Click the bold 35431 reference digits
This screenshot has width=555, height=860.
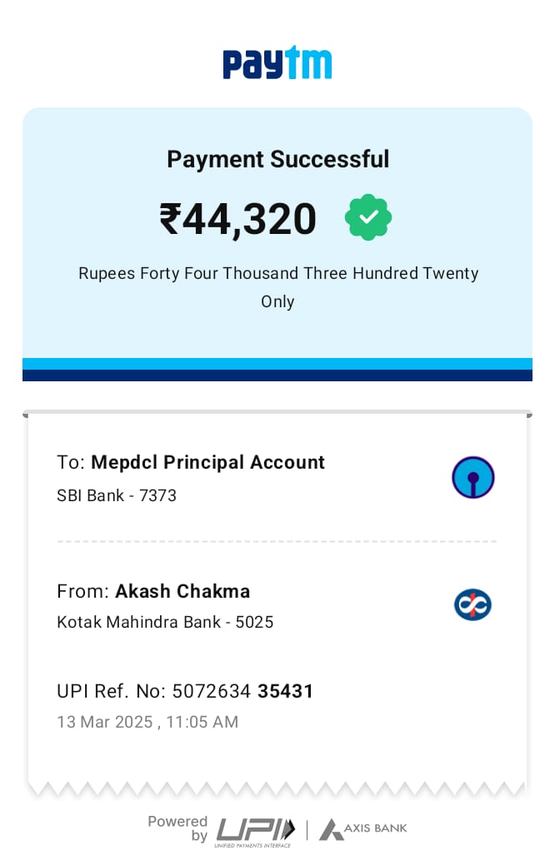pos(286,691)
